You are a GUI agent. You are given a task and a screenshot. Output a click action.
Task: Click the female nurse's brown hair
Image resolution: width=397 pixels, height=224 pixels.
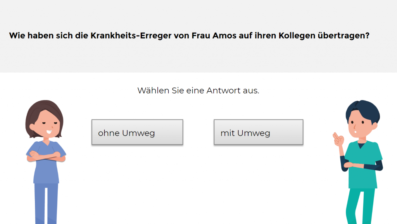[43, 109]
